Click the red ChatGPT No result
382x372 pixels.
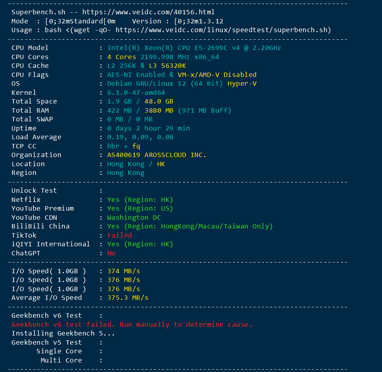point(111,253)
